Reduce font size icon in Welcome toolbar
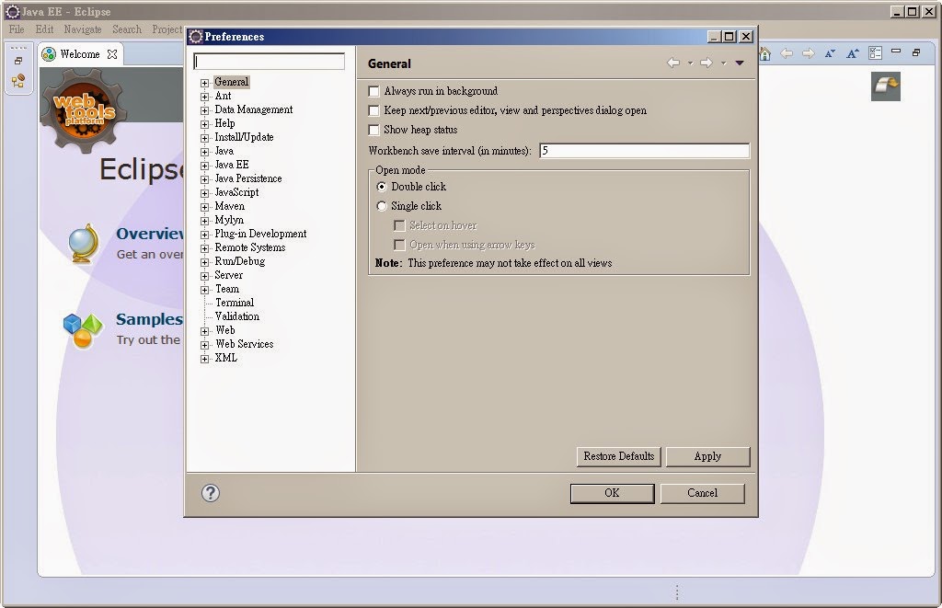This screenshot has height=608, width=942. 830,53
